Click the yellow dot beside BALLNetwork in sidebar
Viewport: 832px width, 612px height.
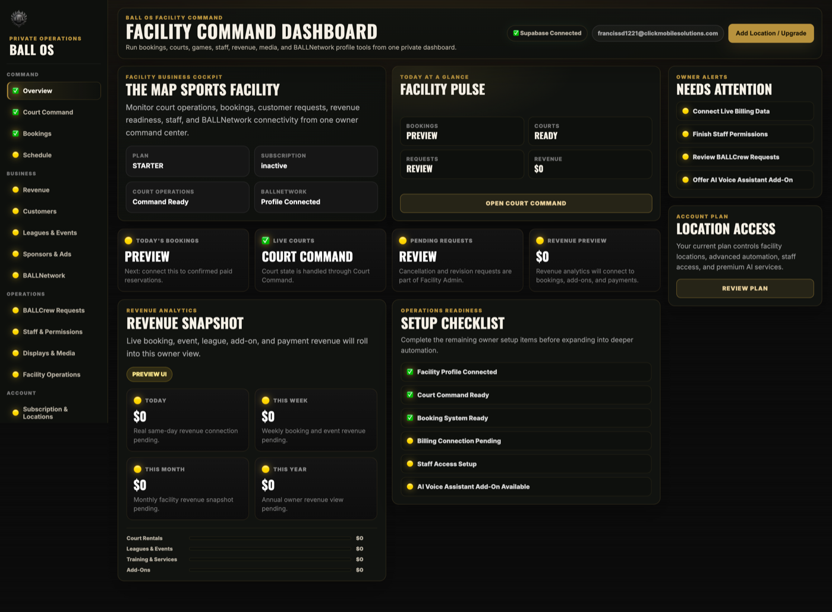pos(15,275)
